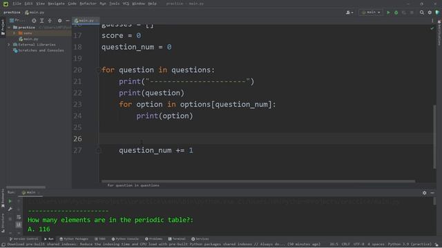Click green inspection checkmark in editor
Viewport: 442px width, 248px height.
pos(432,28)
